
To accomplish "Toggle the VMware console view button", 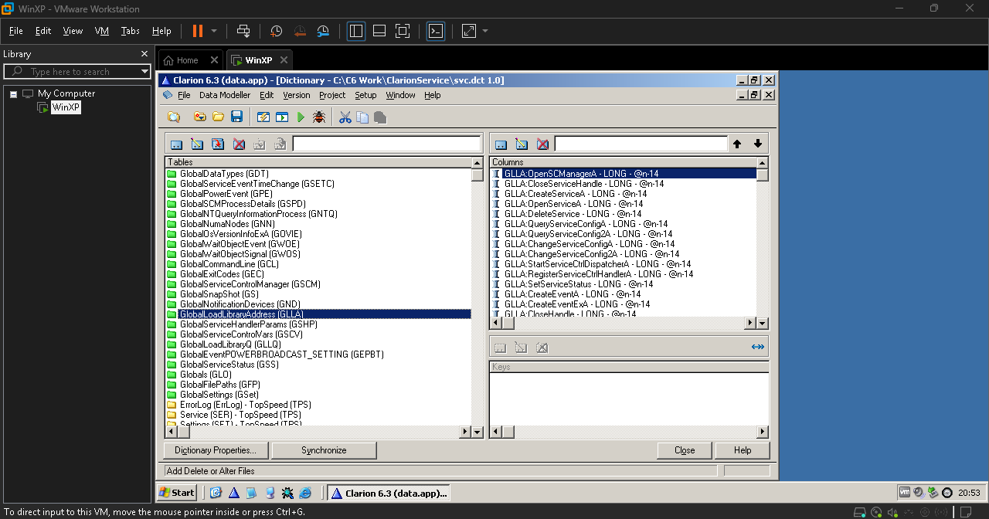I will (x=436, y=31).
